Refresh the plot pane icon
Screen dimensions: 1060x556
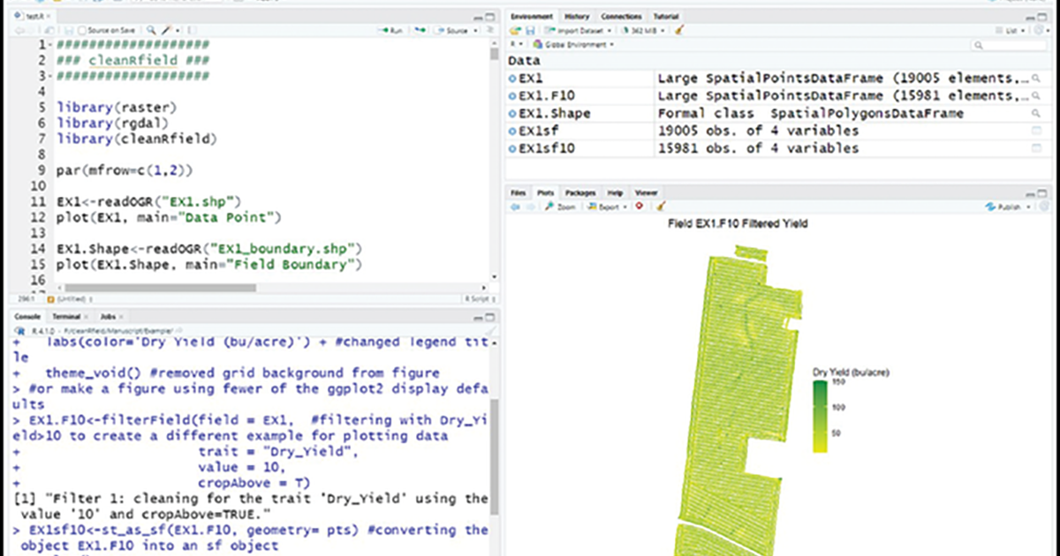click(1046, 207)
